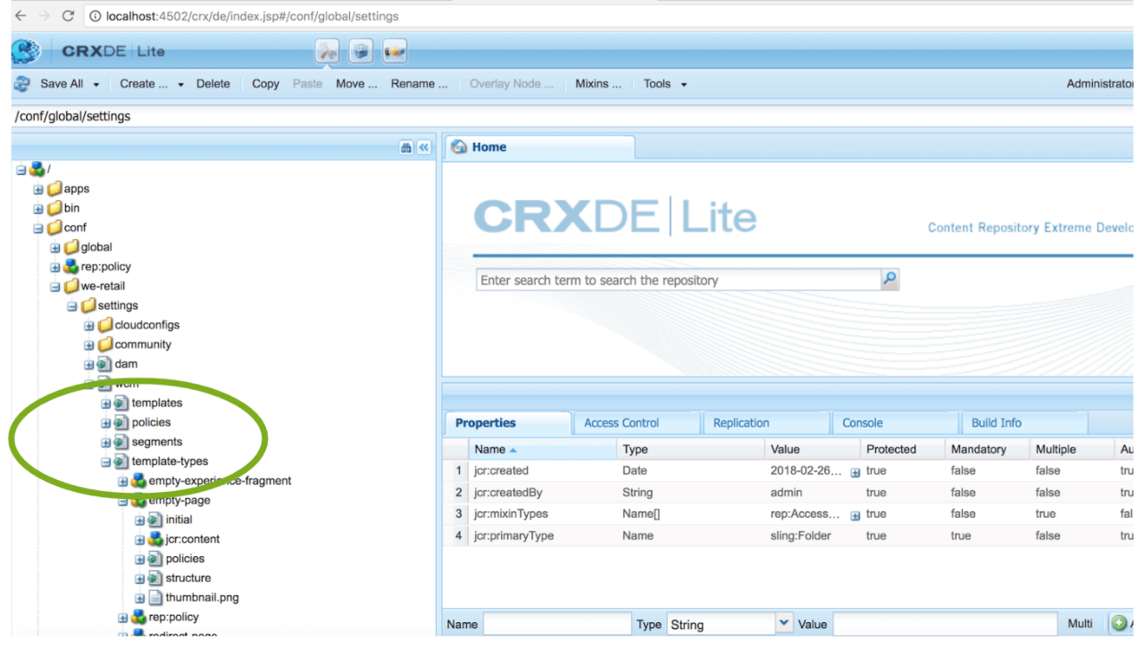The width and height of the screenshot is (1143, 648).
Task: Click the jcr:content node icon
Action: [x=155, y=539]
